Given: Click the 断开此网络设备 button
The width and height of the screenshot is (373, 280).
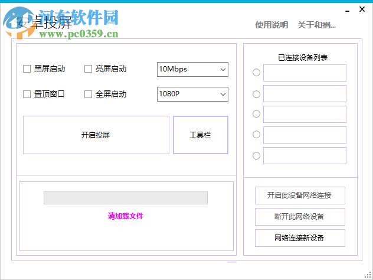Looking at the screenshot, I should pos(300,217).
